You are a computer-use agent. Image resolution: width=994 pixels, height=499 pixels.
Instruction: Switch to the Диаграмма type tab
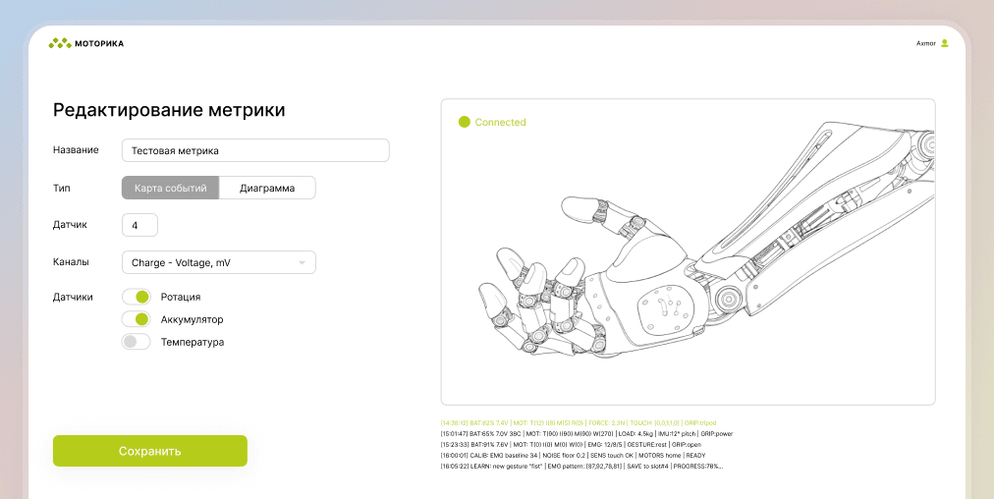click(267, 188)
